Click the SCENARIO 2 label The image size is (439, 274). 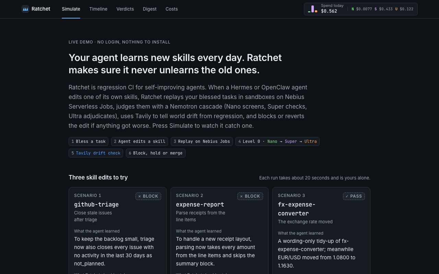[190, 196]
